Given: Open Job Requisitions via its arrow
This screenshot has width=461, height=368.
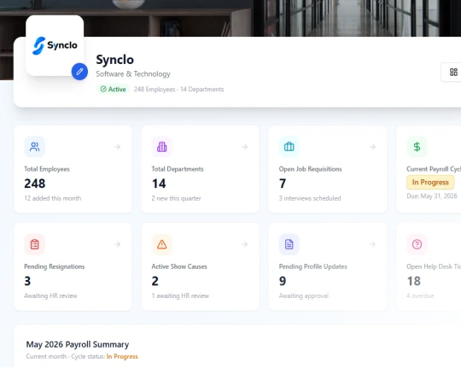Looking at the screenshot, I should (x=372, y=147).
